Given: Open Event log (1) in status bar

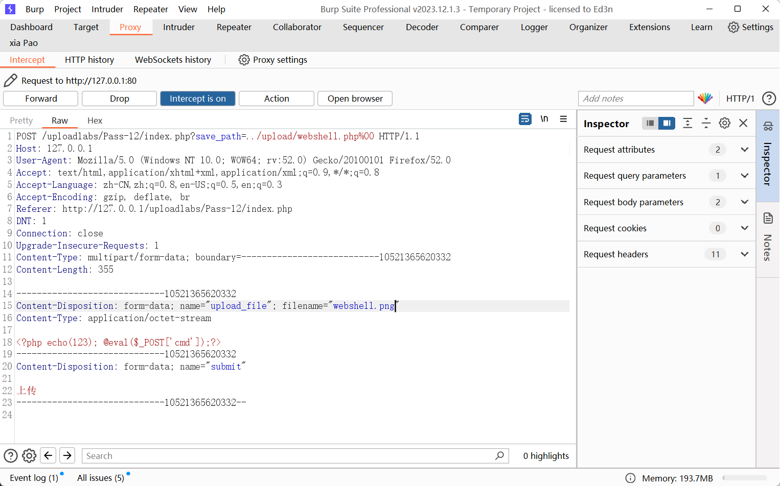Looking at the screenshot, I should coord(34,478).
